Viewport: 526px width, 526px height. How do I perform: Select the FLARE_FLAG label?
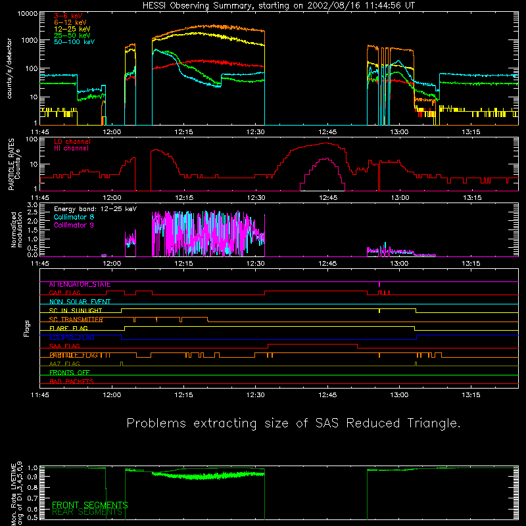point(68,328)
